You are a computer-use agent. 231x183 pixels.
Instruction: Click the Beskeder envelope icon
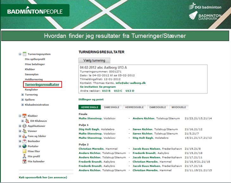tap(25, 141)
